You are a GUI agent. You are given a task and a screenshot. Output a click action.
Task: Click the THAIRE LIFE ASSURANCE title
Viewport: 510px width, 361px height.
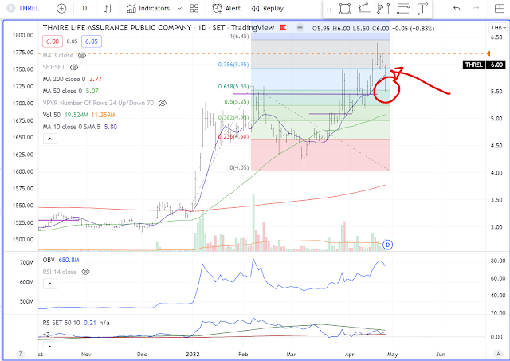[x=117, y=28]
